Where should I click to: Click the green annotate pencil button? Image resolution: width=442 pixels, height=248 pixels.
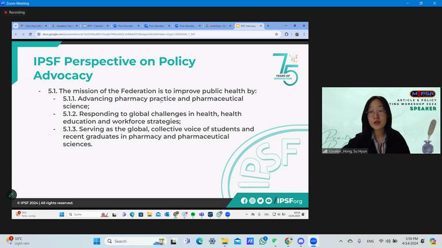(x=12, y=195)
